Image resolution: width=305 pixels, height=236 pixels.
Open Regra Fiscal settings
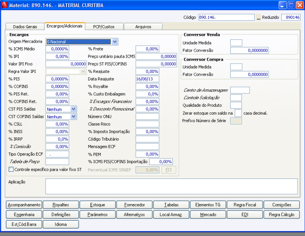tap(245, 205)
